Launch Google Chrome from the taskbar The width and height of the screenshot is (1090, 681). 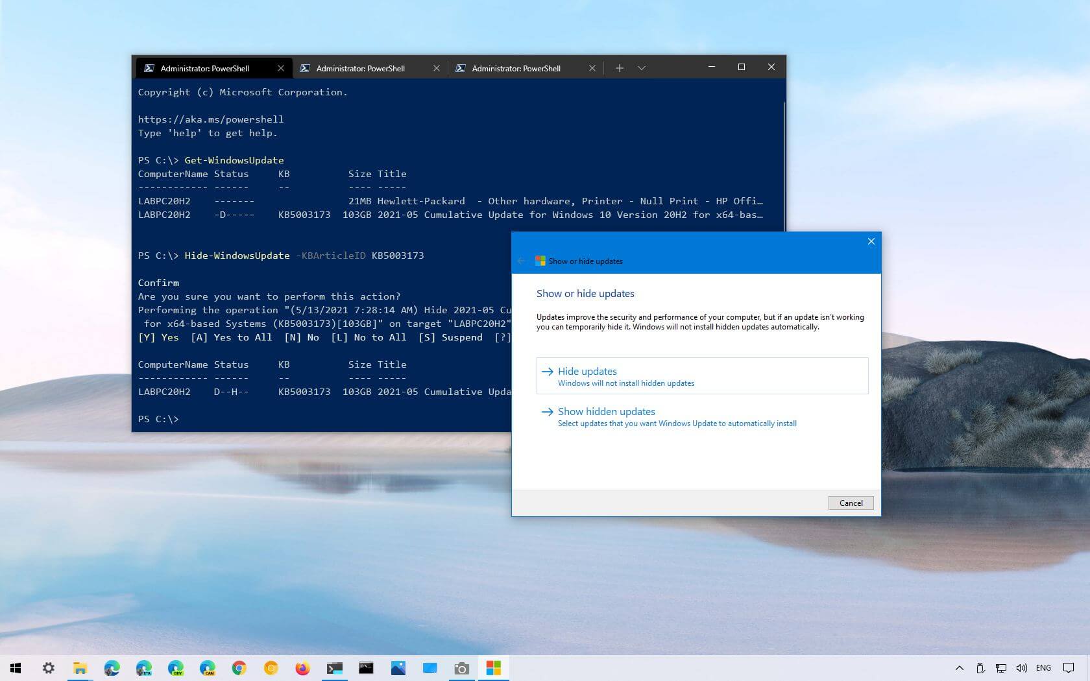239,668
